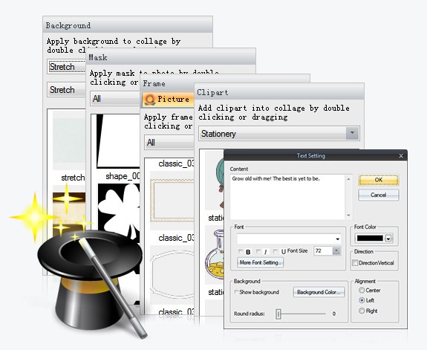
Task: Select the Picture tab in Frame panel
Action: [168, 100]
